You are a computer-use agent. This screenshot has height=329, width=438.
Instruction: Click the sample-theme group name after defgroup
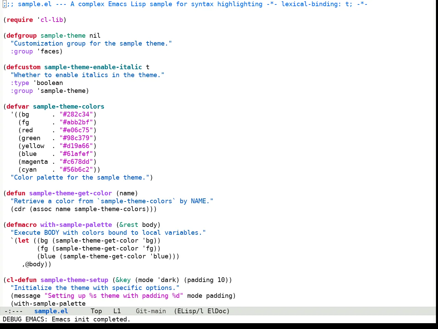tap(63, 35)
